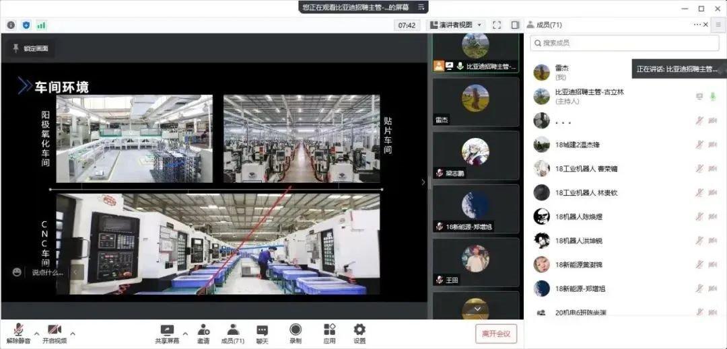727x349 pixels.
Task: Start recording with 录制
Action: (296, 334)
